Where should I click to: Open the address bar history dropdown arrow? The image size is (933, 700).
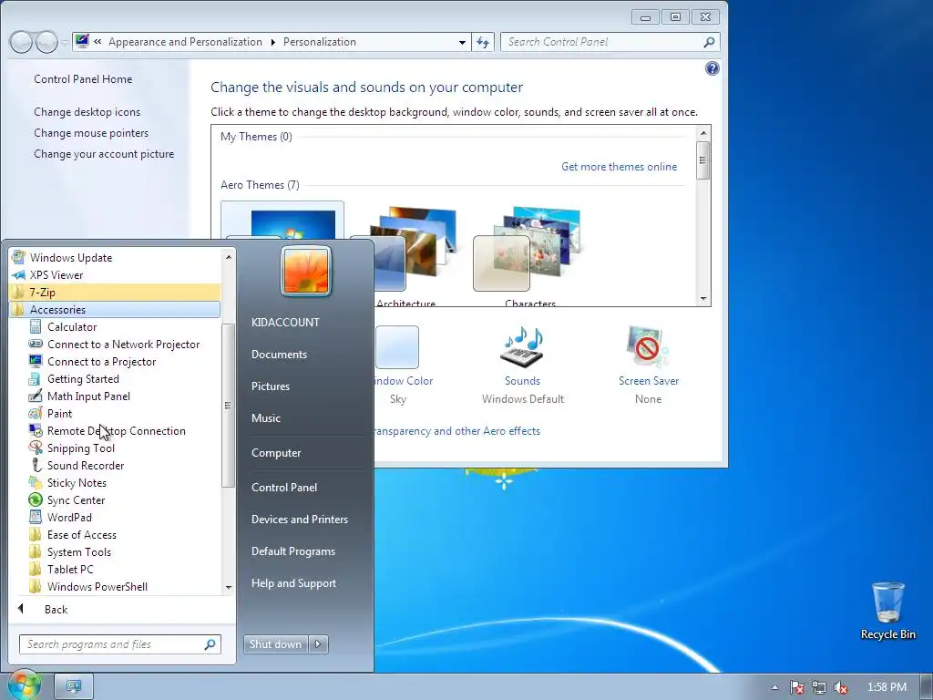(462, 42)
